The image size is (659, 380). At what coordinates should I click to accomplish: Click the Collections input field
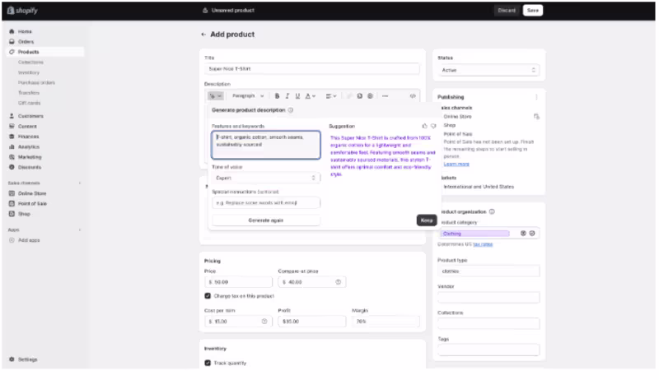click(x=488, y=324)
